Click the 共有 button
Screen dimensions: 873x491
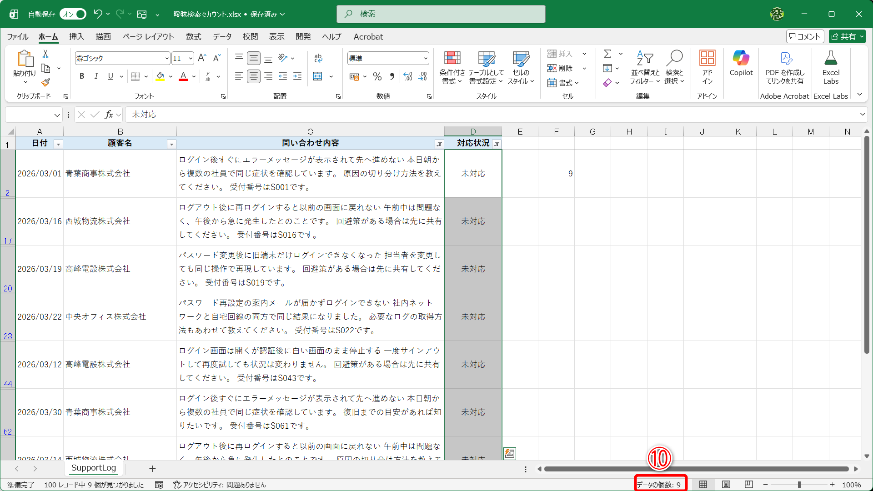846,36
